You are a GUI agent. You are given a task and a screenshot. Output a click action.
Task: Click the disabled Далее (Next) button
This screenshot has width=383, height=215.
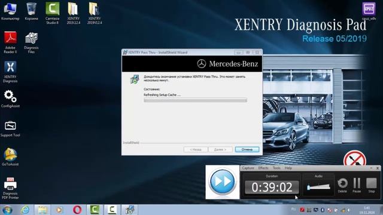220,149
